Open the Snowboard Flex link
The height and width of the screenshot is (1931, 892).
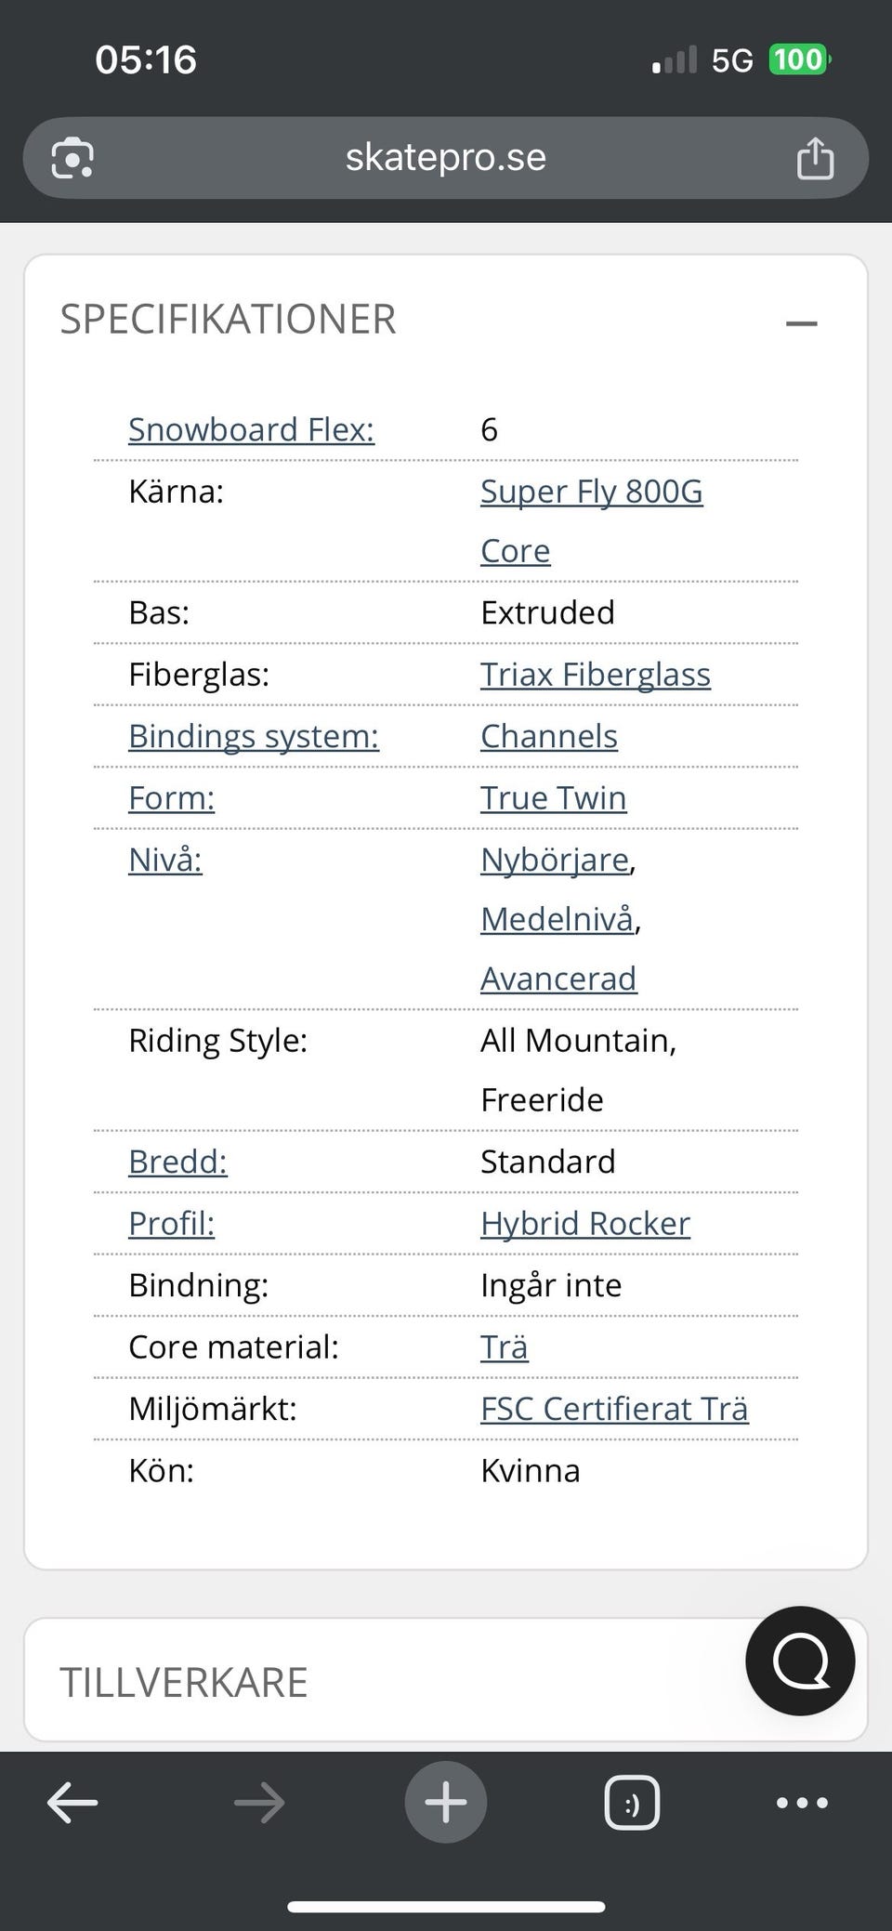(251, 429)
